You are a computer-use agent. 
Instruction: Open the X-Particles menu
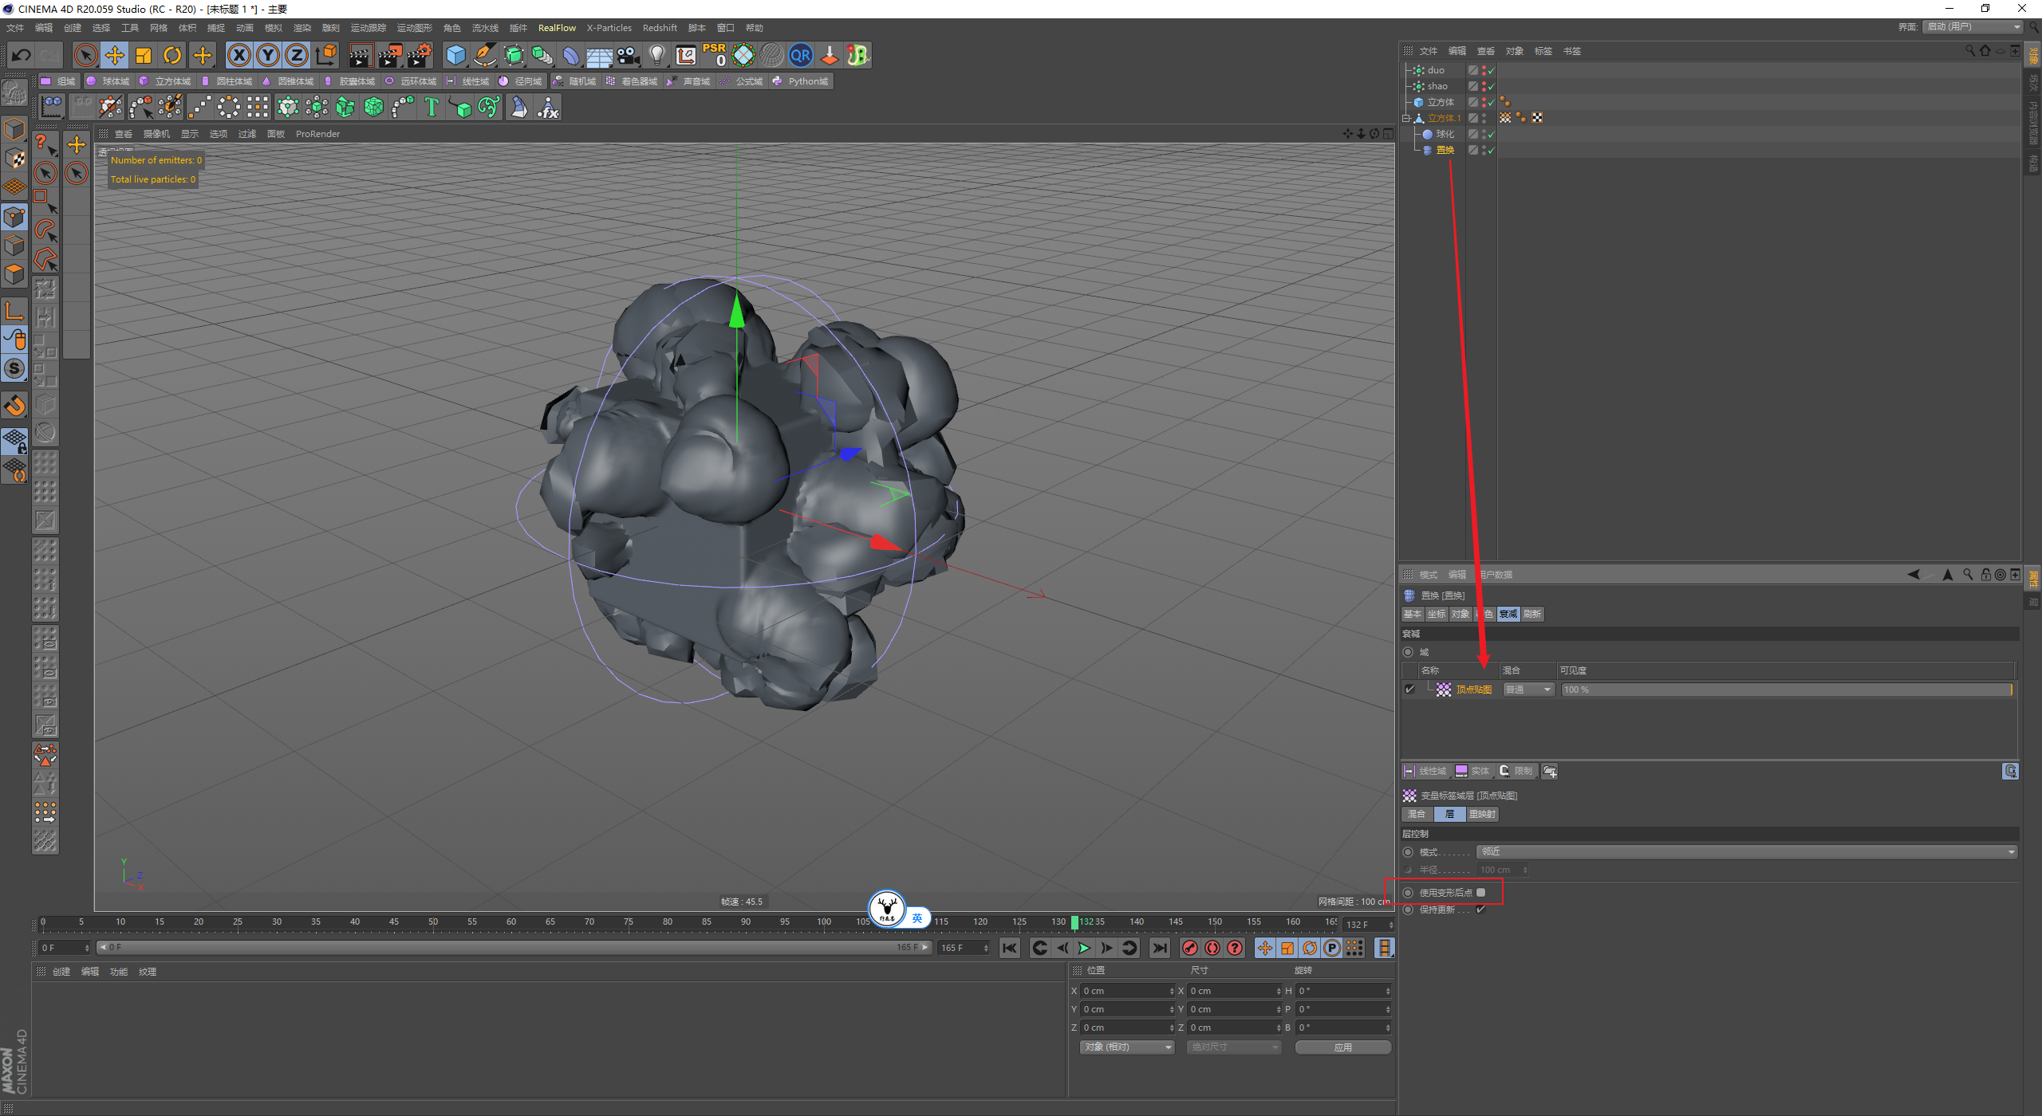pyautogui.click(x=609, y=28)
